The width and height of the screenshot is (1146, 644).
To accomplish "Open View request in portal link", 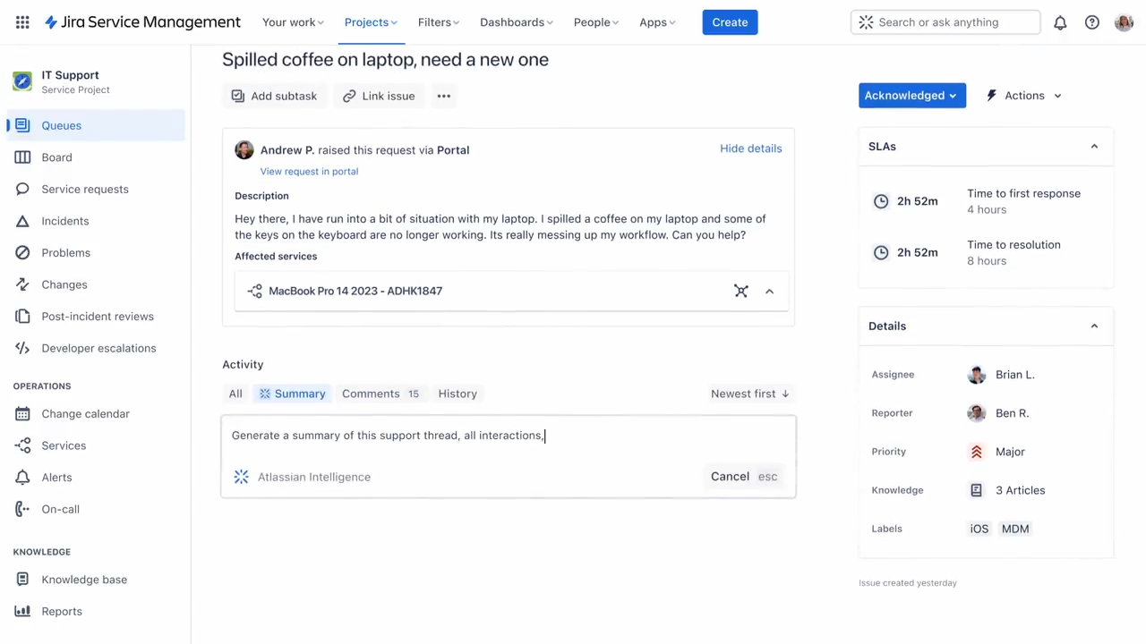I will (309, 171).
